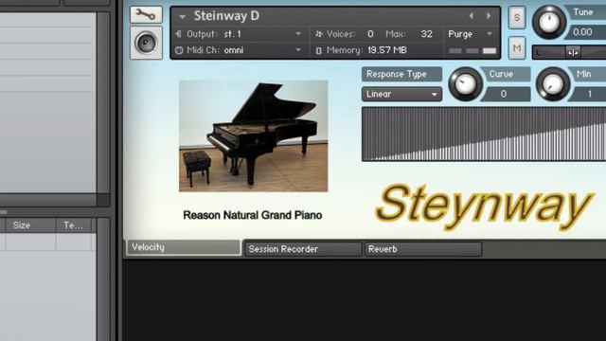The width and height of the screenshot is (606, 341).
Task: Click the Te... column header
Action: click(x=74, y=225)
